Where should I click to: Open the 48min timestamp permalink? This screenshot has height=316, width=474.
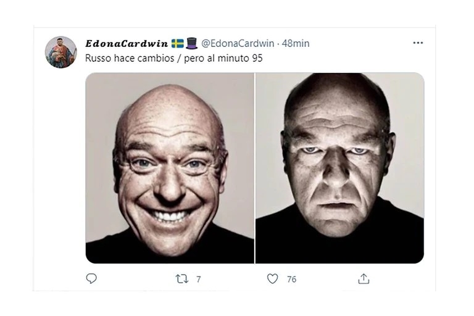tap(296, 43)
